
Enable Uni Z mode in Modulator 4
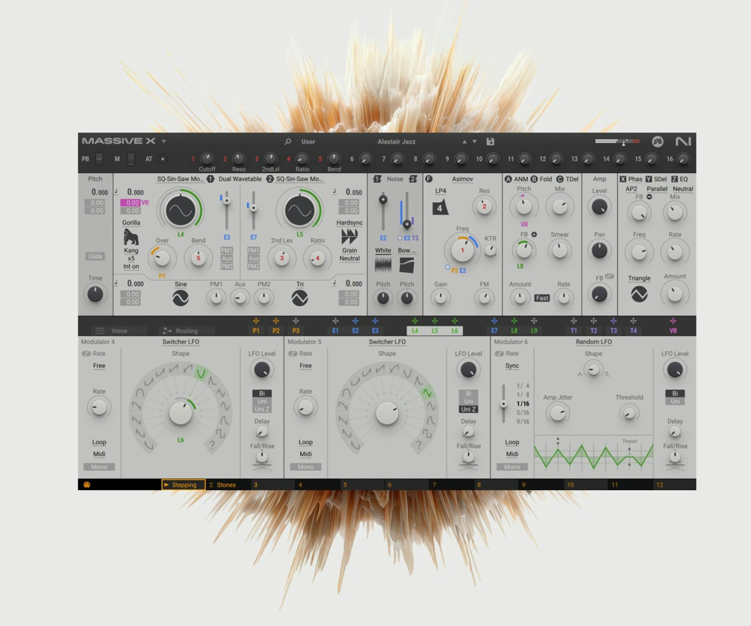point(262,409)
